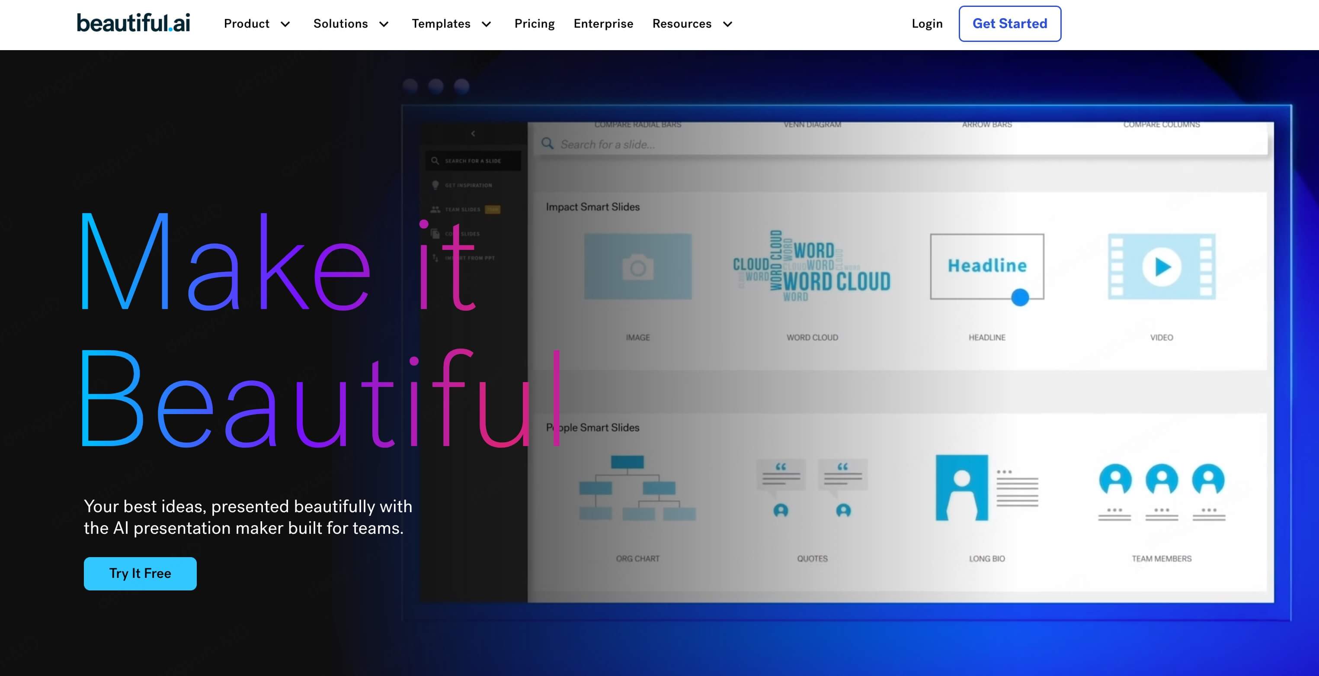Click the Try It Free button

(x=140, y=573)
